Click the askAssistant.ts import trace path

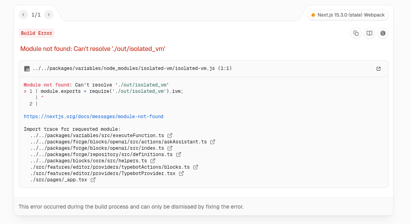[x=118, y=142]
